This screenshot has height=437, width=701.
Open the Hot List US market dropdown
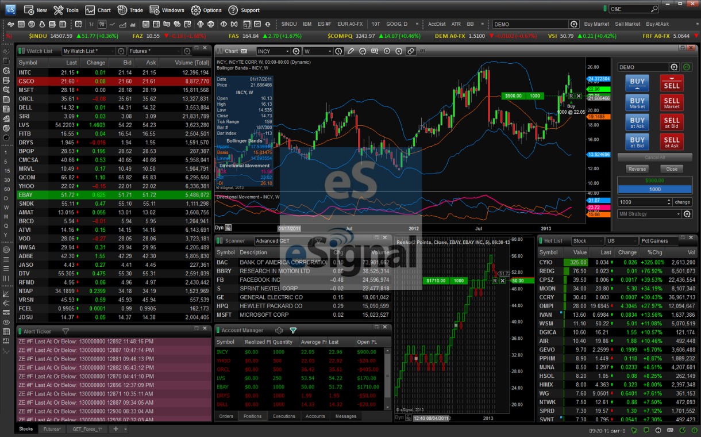622,241
